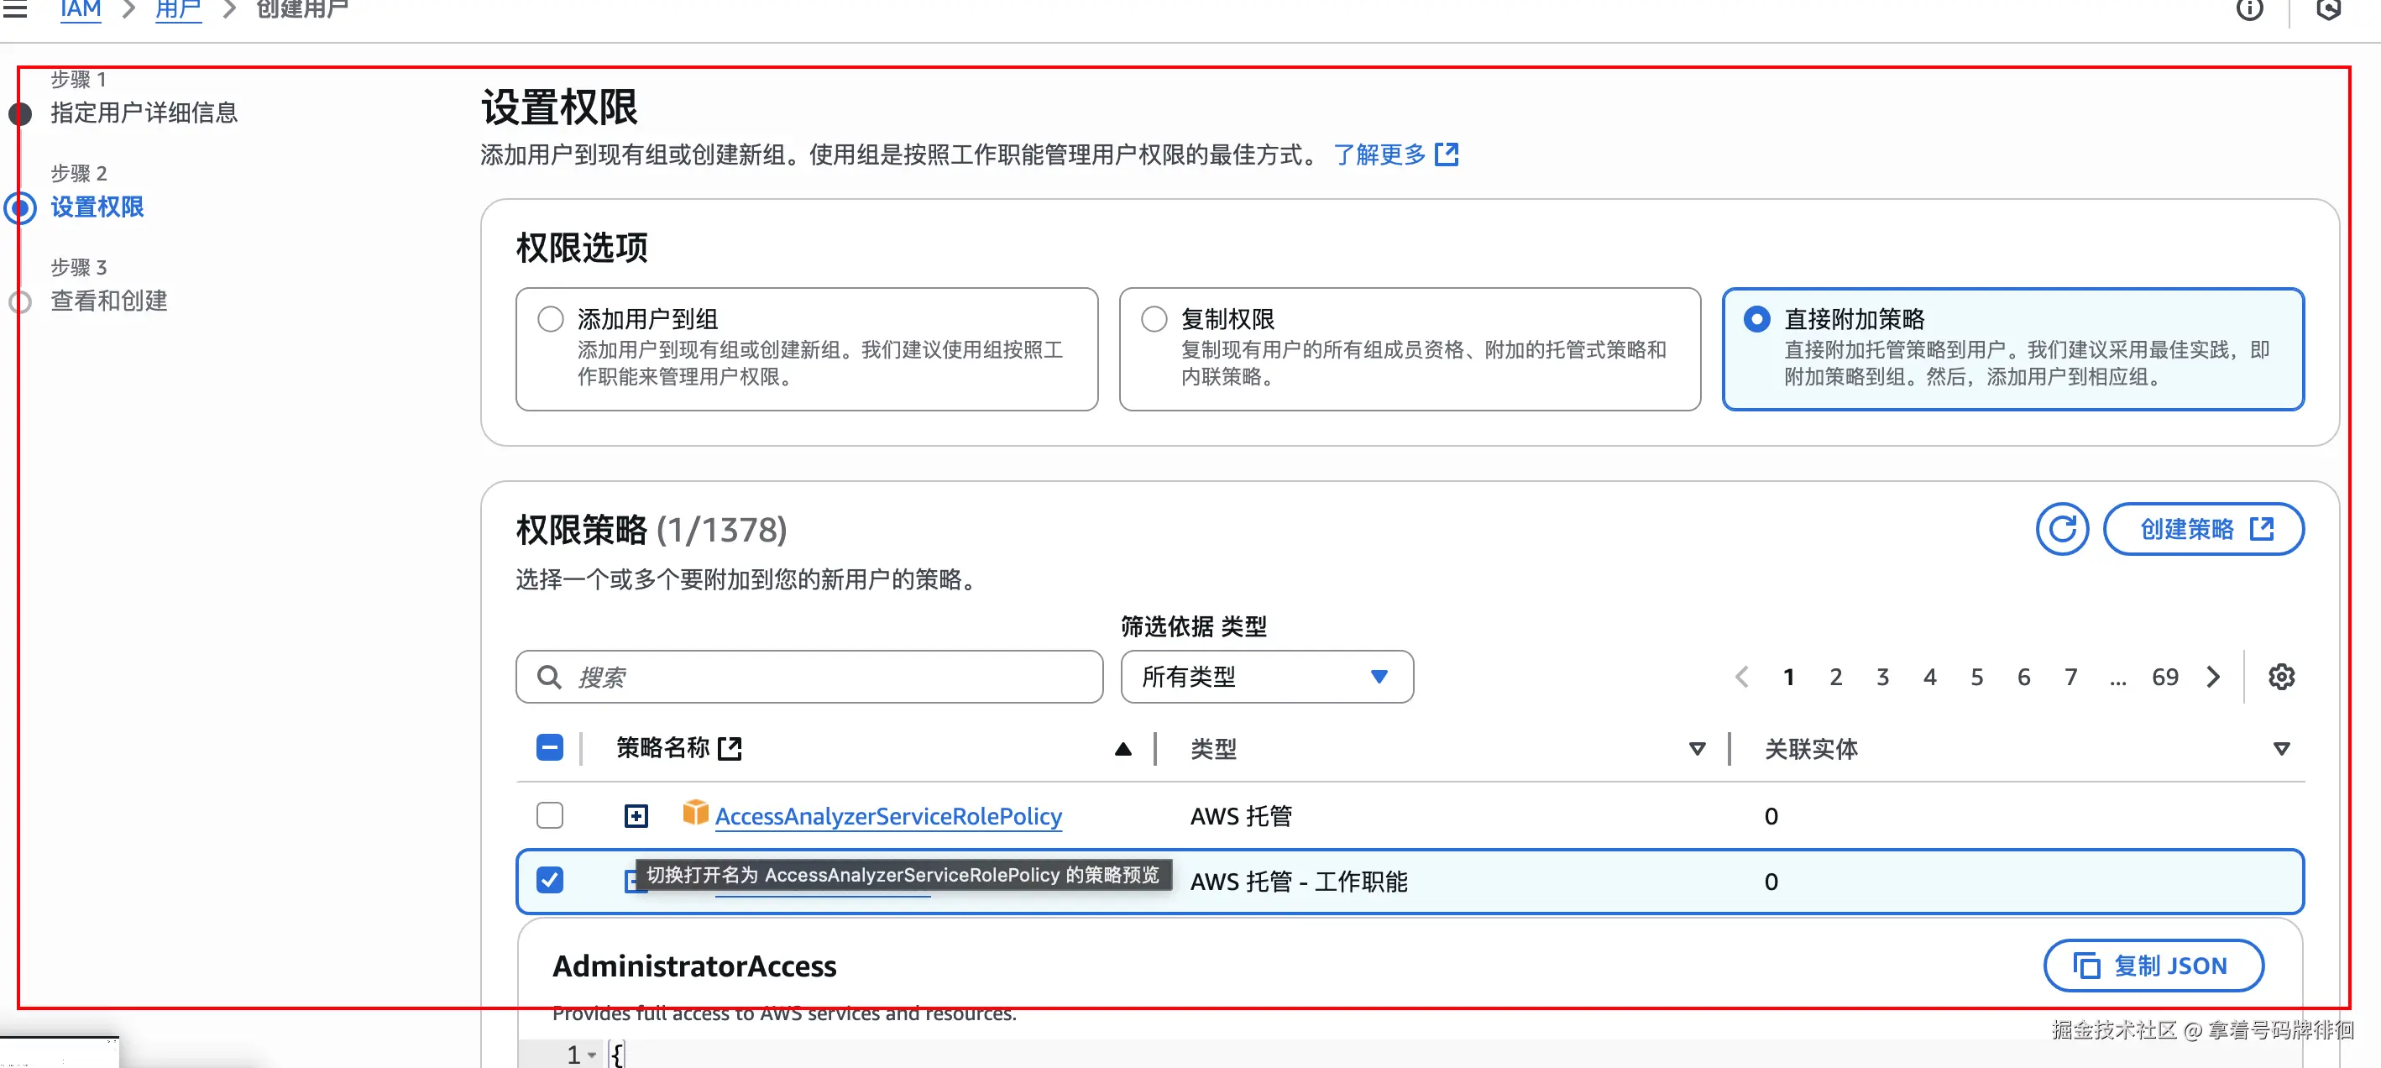Open table preferences gear icon

click(x=2280, y=677)
